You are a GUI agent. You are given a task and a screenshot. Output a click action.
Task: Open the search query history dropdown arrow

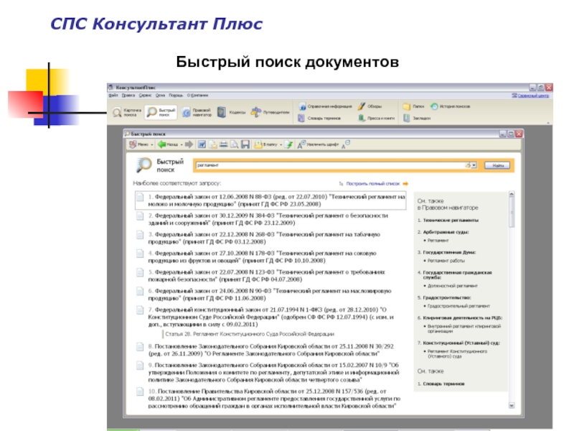coord(474,165)
